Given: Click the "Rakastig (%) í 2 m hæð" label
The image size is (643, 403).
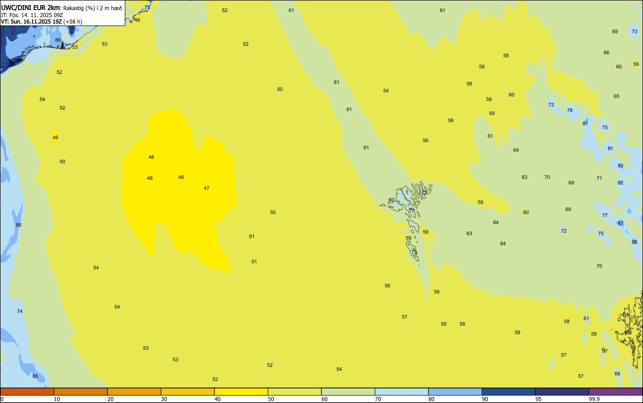Looking at the screenshot, I should click(92, 8).
